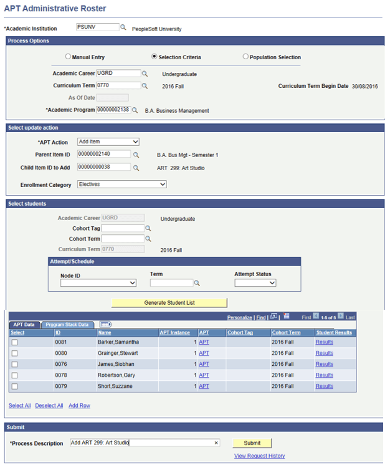The width and height of the screenshot is (385, 465).
Task: Check the box for Barker,Samantha
Action: [14, 342]
